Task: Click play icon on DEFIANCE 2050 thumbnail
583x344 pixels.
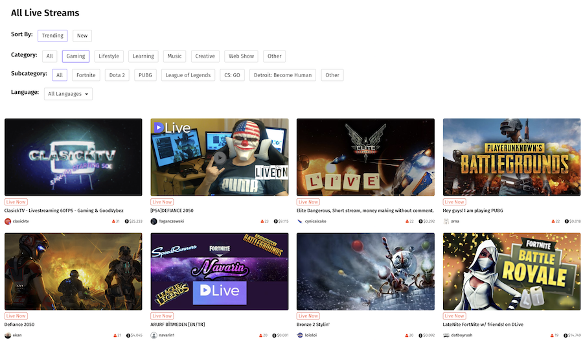Action: pos(220,157)
